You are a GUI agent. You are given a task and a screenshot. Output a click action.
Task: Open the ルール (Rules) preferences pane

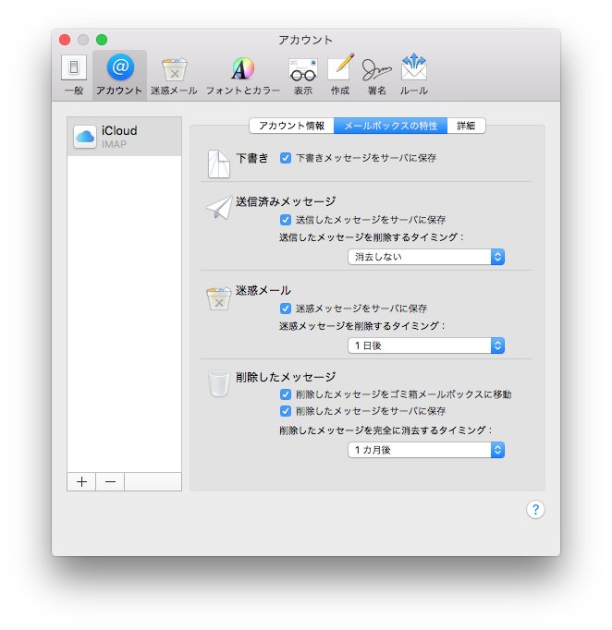pyautogui.click(x=413, y=74)
